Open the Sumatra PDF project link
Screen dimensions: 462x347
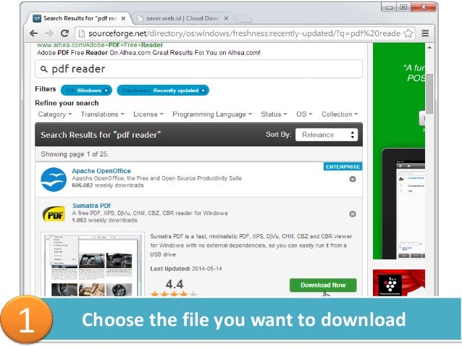tap(92, 206)
